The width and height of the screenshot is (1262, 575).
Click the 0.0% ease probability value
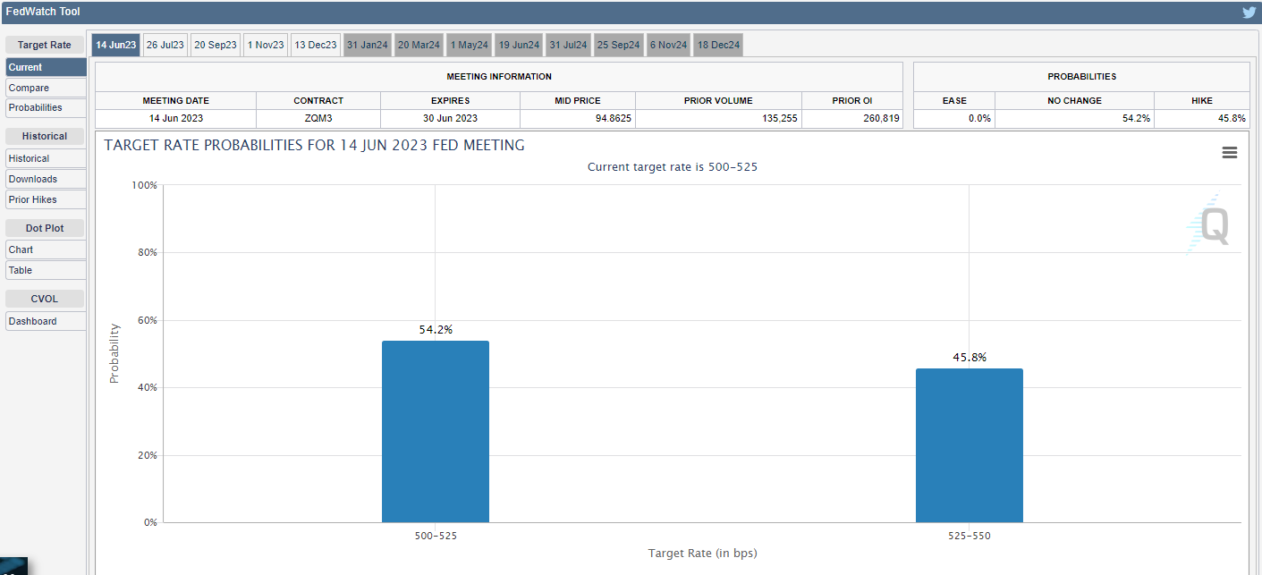click(978, 118)
